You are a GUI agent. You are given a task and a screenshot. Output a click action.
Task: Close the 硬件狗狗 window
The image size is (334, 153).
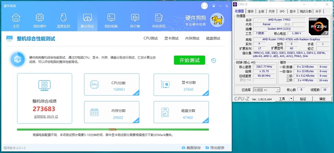[227, 6]
